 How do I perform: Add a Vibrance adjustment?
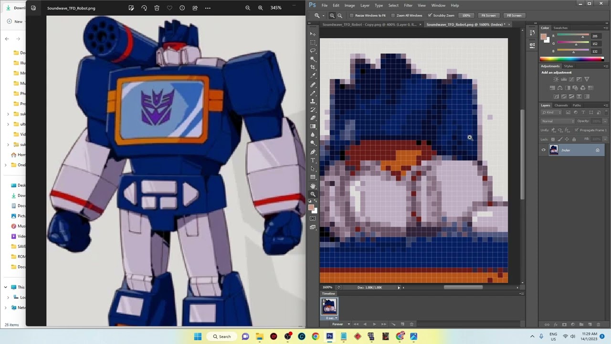[x=587, y=79]
